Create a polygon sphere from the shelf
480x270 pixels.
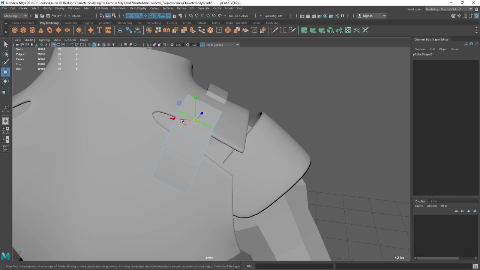click(15, 30)
